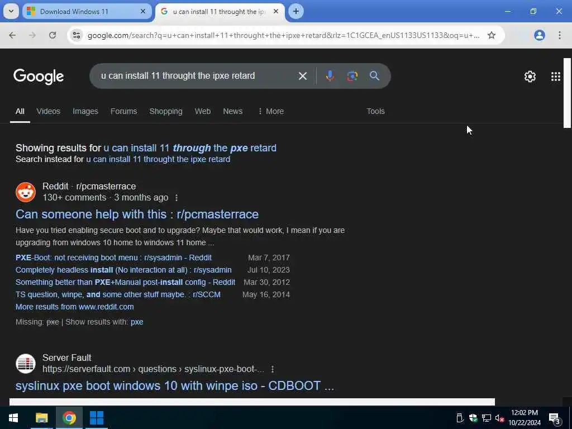Switch to the Web results tab
This screenshot has width=572, height=429.
click(x=203, y=111)
